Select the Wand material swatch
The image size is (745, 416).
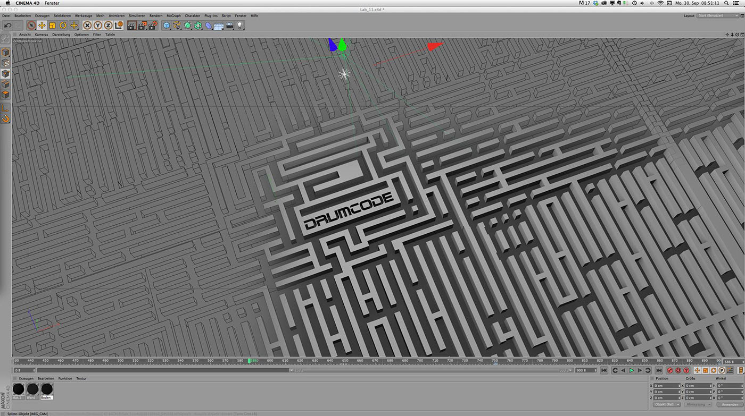click(32, 390)
